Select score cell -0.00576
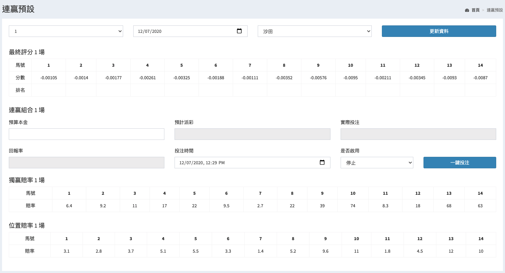This screenshot has width=505, height=273. click(x=318, y=78)
